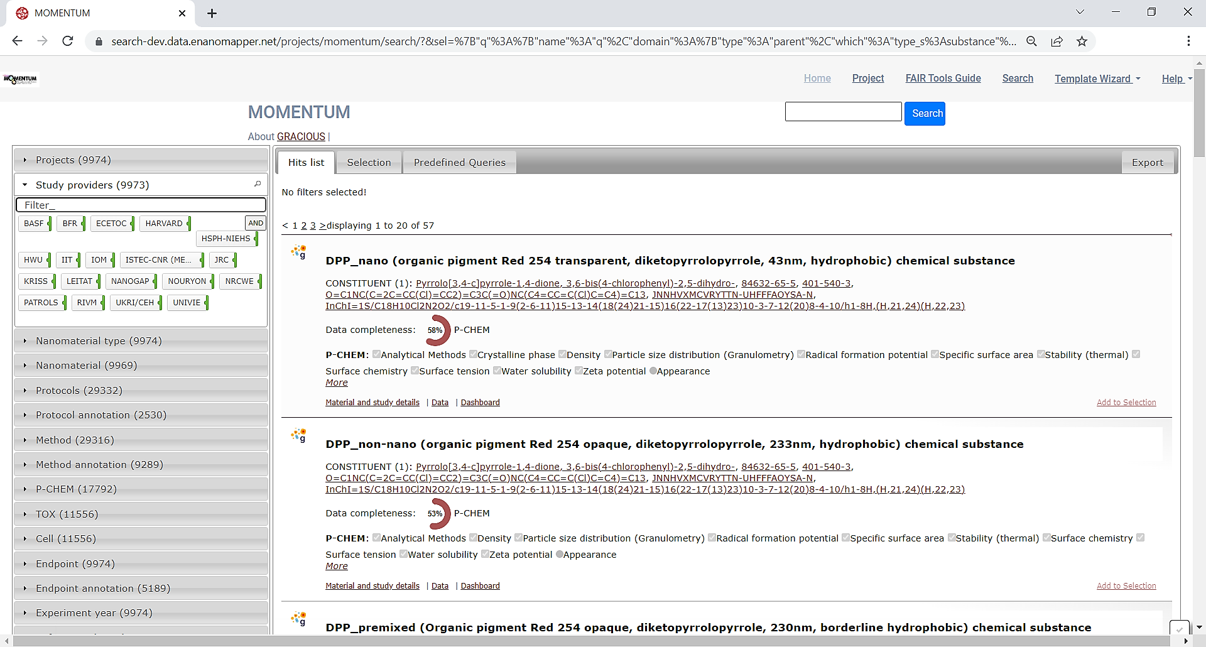Click the Study providers search magnifier icon
The width and height of the screenshot is (1206, 647).
point(258,184)
